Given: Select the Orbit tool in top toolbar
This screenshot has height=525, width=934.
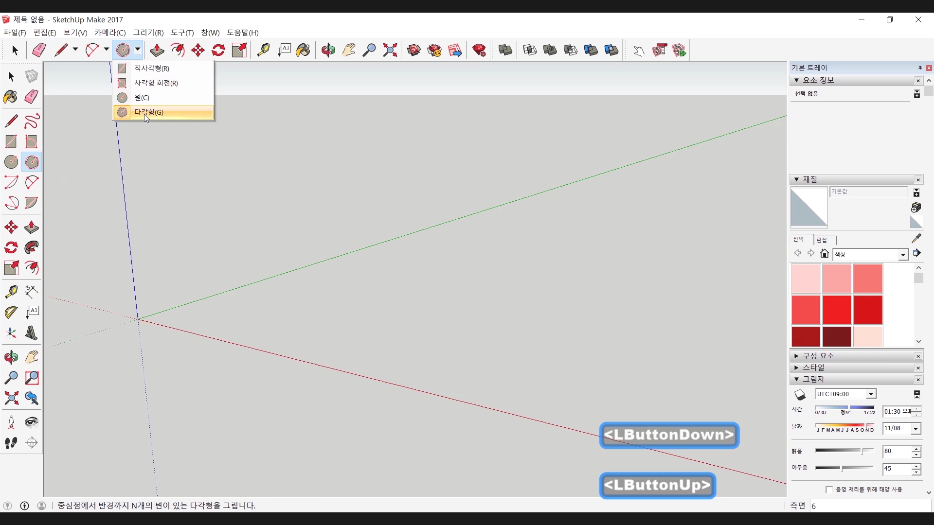Looking at the screenshot, I should [328, 50].
